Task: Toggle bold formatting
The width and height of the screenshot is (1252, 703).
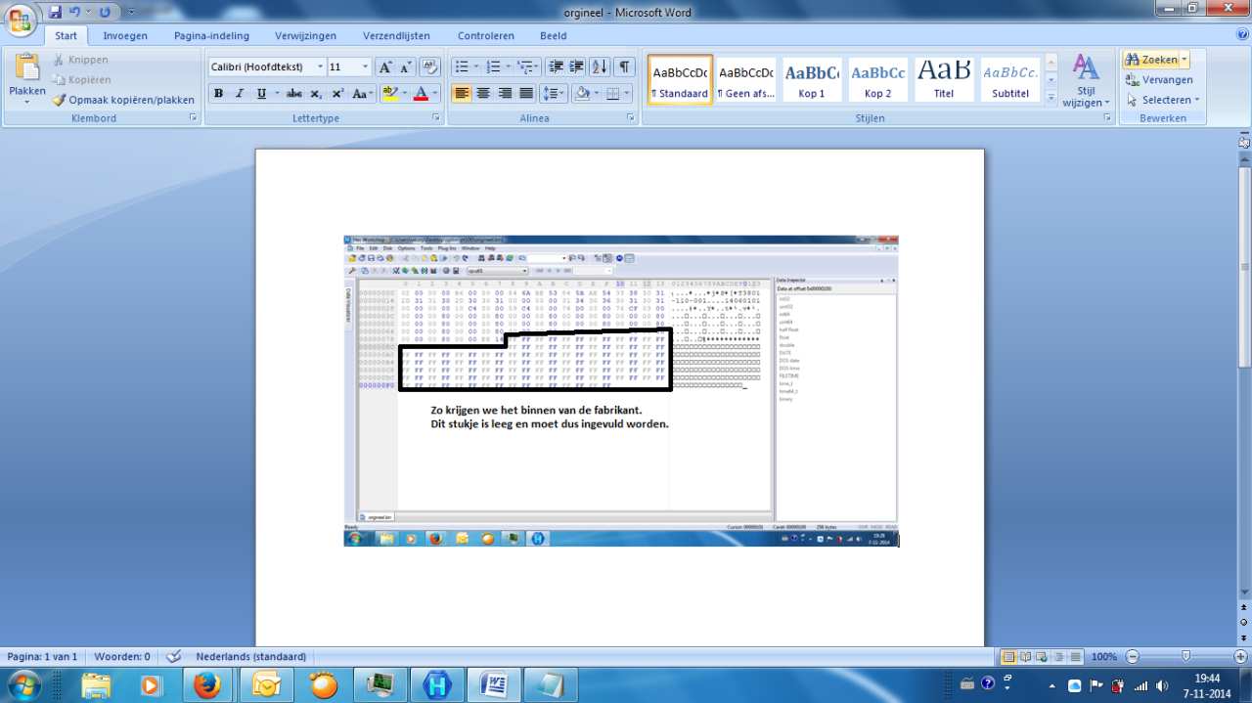Action: point(218,94)
